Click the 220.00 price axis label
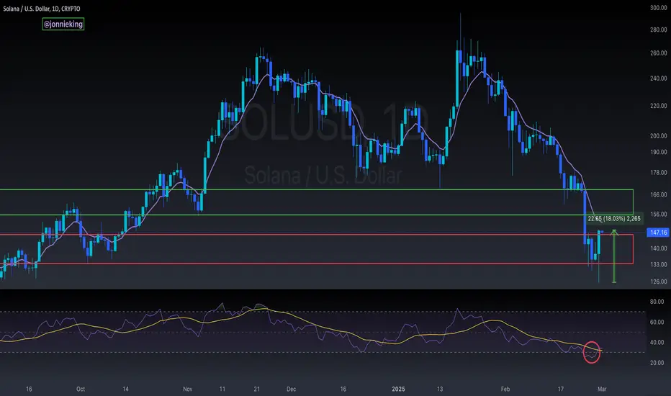Image resolution: width=671 pixels, height=396 pixels. coord(658,106)
